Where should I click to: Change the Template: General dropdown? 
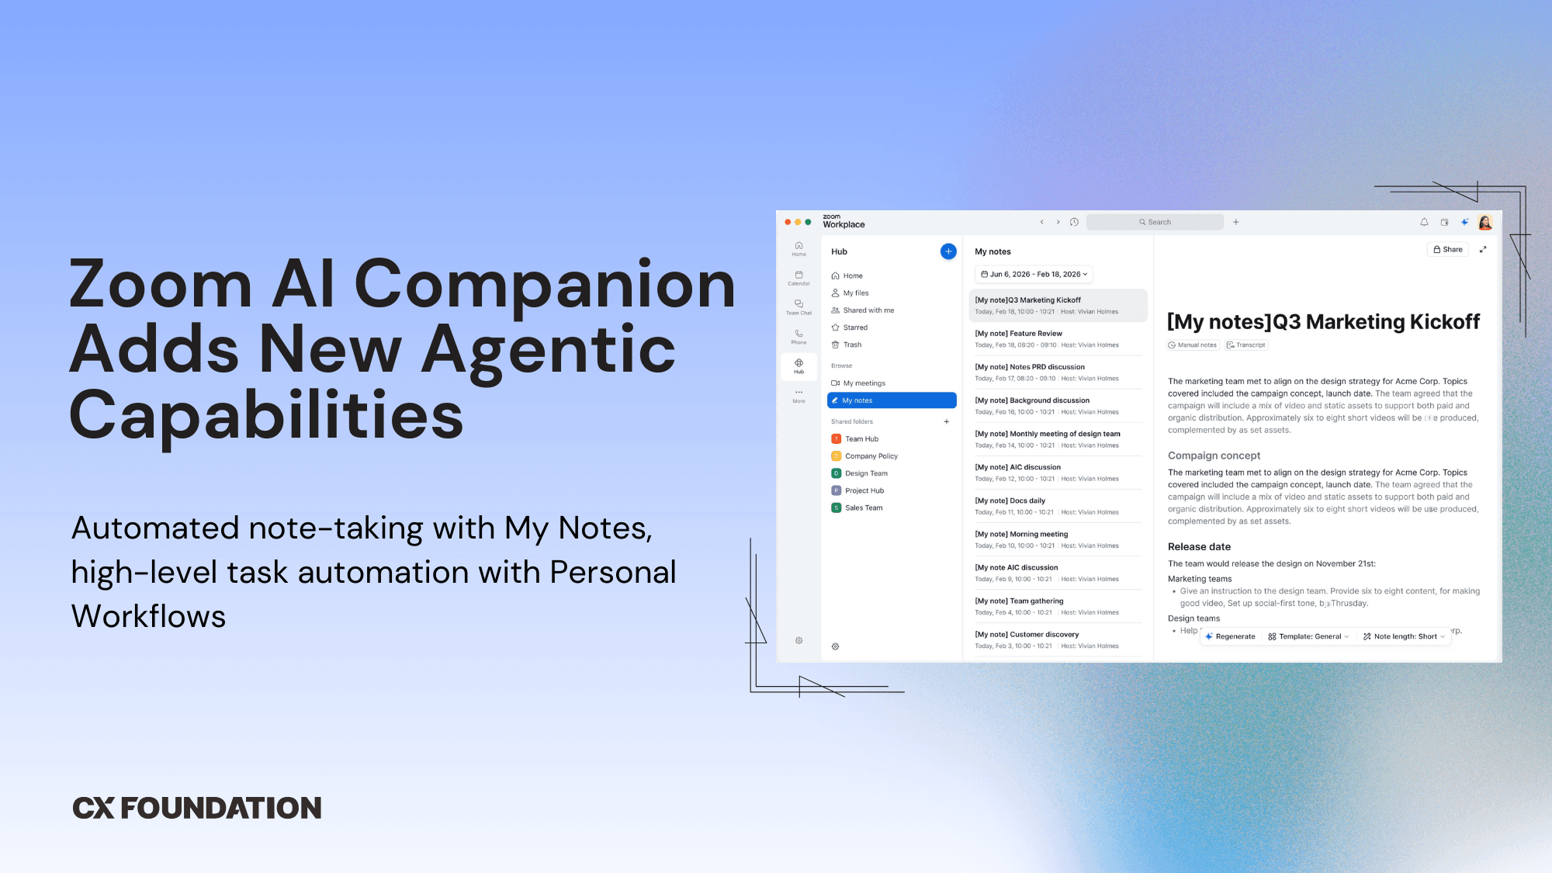(1308, 636)
